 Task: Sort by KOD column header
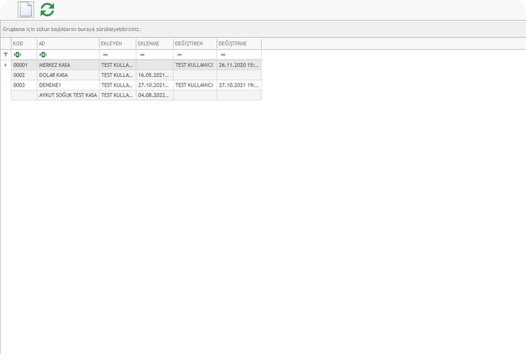(x=24, y=43)
